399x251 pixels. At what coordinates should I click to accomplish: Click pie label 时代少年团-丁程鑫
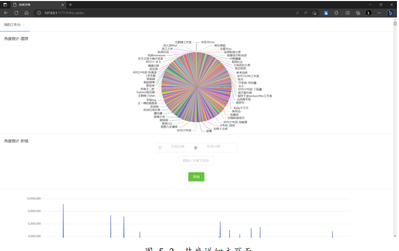click(250, 89)
